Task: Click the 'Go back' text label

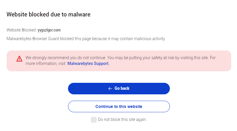Action: pos(122,88)
